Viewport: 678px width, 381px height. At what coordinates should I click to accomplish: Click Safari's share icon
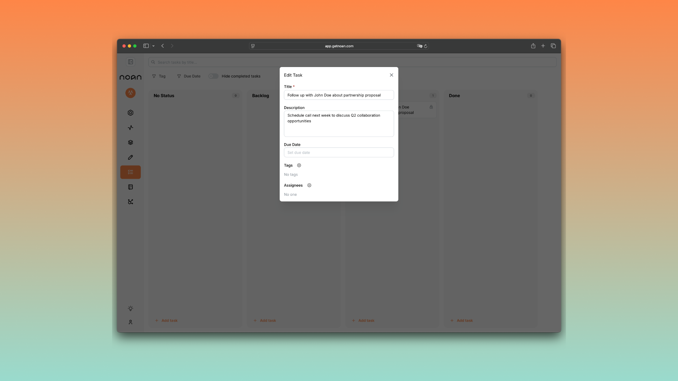click(533, 46)
